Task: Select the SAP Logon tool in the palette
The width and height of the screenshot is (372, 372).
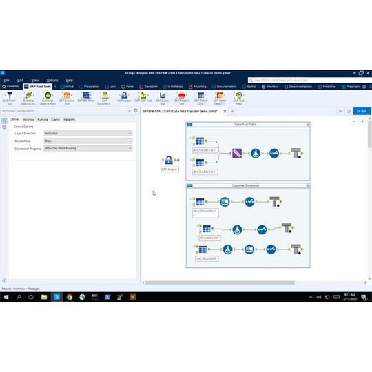Action: [x=124, y=95]
